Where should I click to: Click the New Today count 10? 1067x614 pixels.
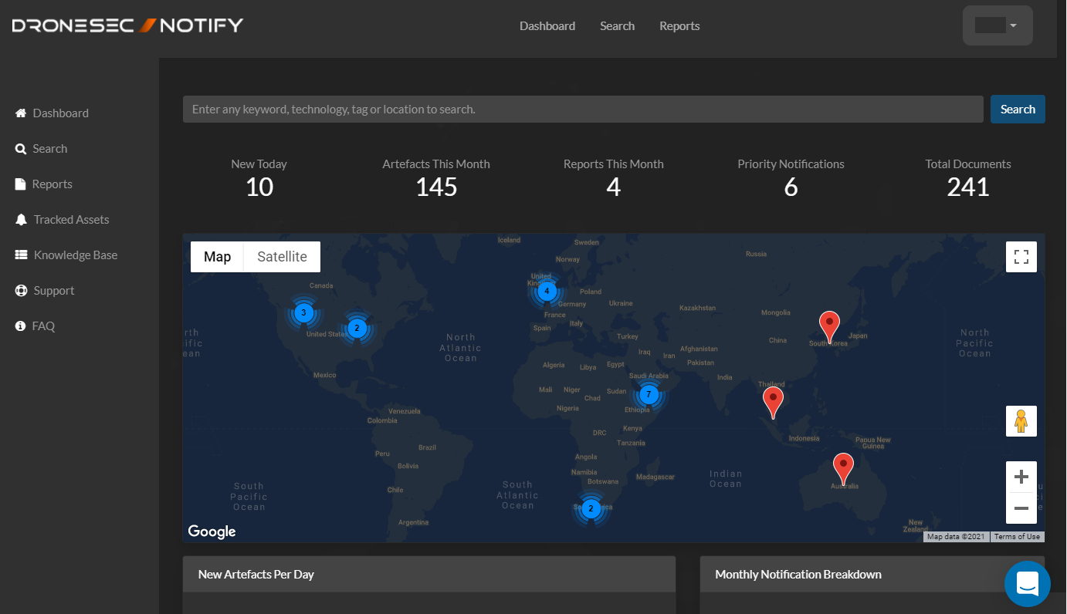click(259, 187)
